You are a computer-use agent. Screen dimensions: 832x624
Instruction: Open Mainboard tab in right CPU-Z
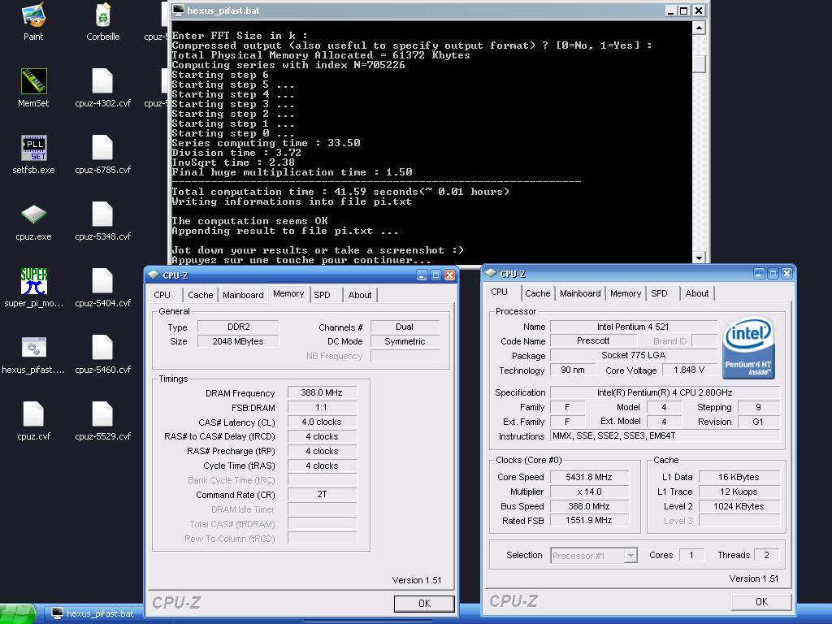[580, 293]
